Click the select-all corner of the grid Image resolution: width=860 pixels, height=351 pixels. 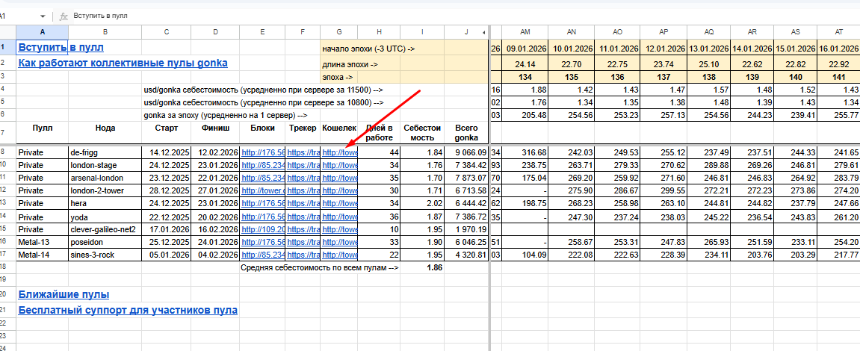tap(7, 32)
